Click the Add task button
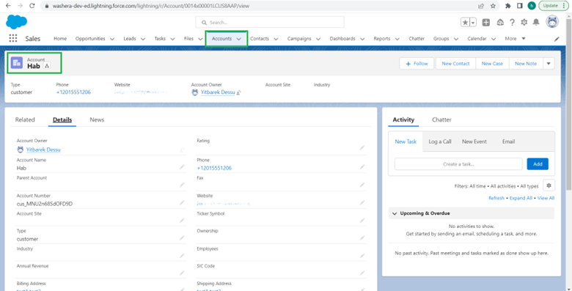The image size is (572, 291). coord(538,164)
